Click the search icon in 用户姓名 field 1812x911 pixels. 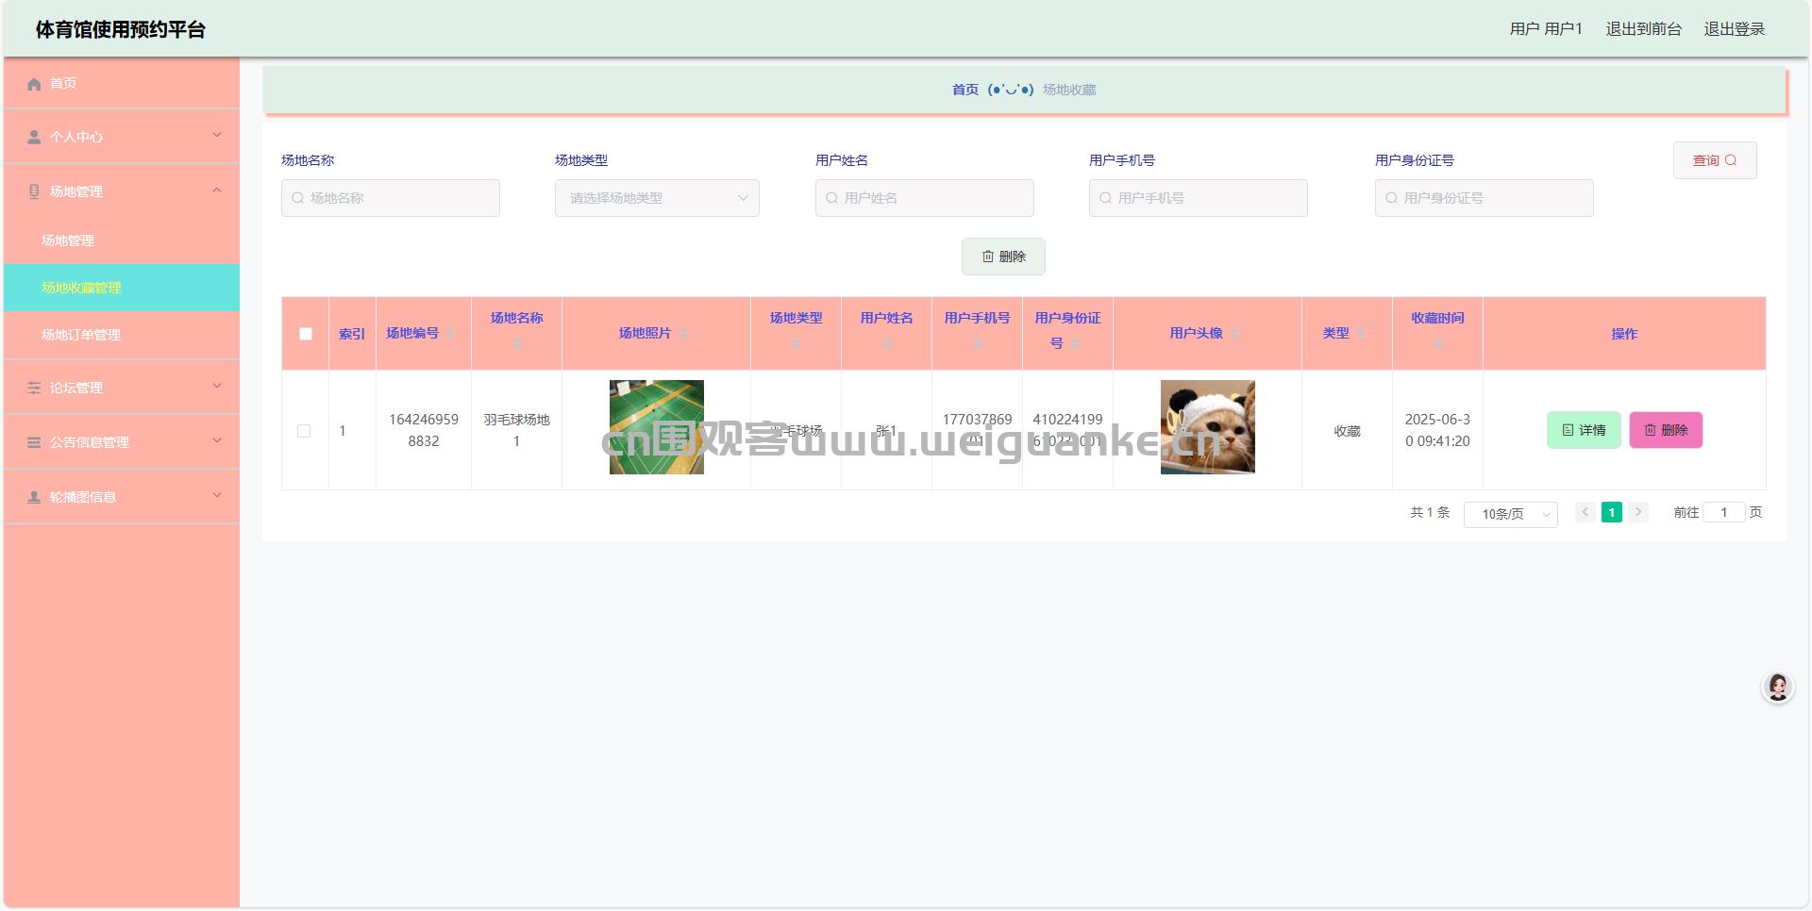point(832,198)
